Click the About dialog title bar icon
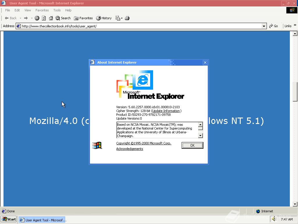Screen dimensions: 298x224 (92, 62)
